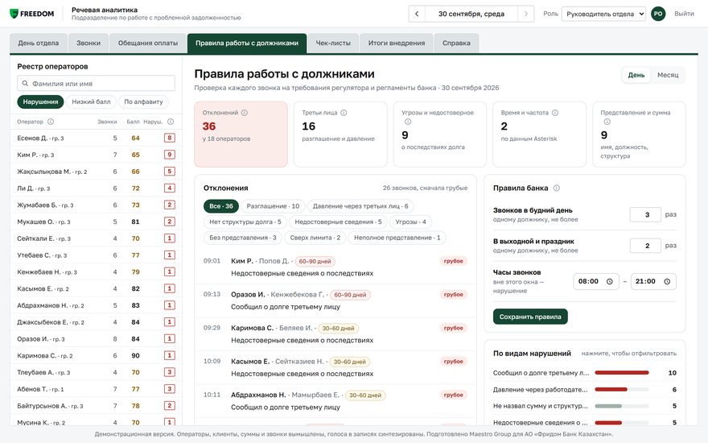Open the Обещания оплаты tab
The height and width of the screenshot is (443, 708).
(148, 43)
